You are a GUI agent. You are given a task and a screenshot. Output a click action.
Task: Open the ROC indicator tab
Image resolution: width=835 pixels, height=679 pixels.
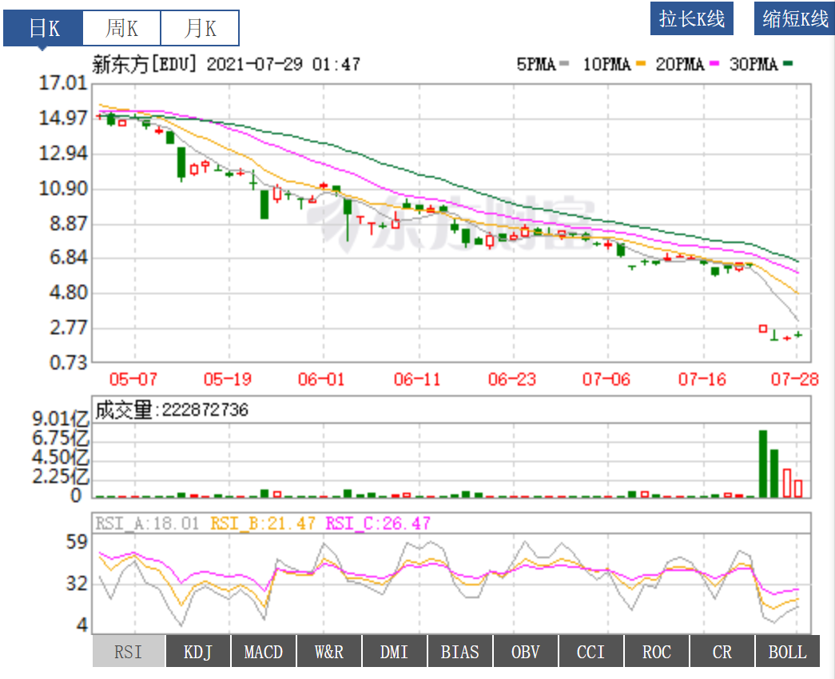pos(657,652)
